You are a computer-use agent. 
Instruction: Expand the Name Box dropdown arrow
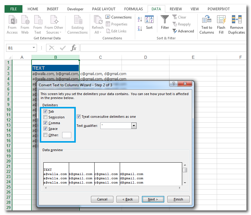34,48
